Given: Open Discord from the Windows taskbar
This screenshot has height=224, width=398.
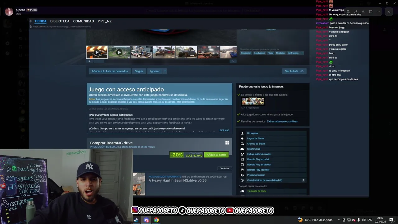Looking at the screenshot, I should point(146,220).
